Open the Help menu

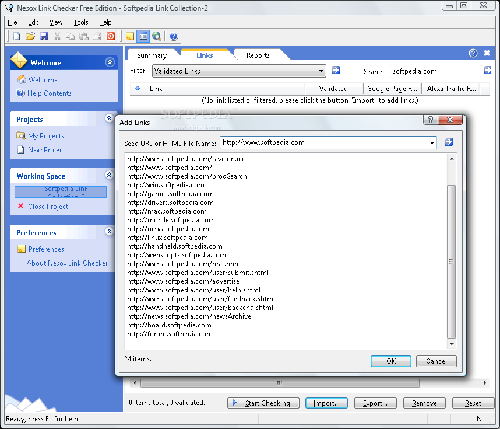tap(105, 22)
